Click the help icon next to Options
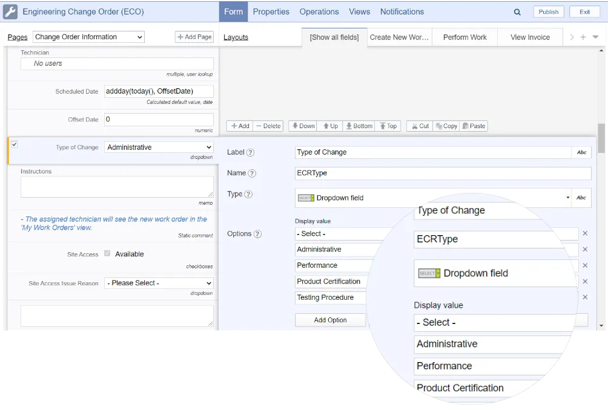 (256, 234)
